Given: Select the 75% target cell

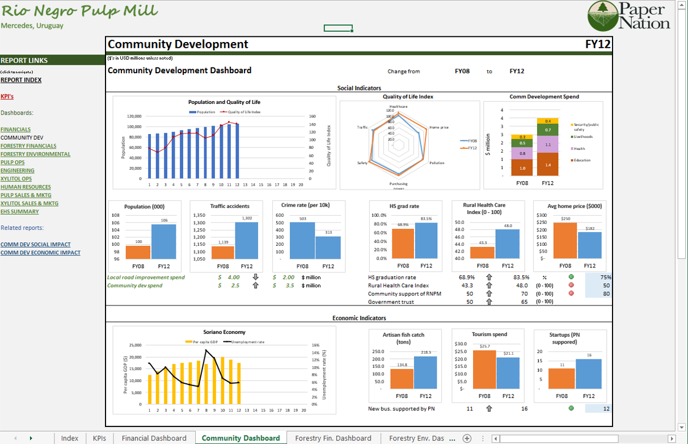Looking at the screenshot, I should 598,278.
